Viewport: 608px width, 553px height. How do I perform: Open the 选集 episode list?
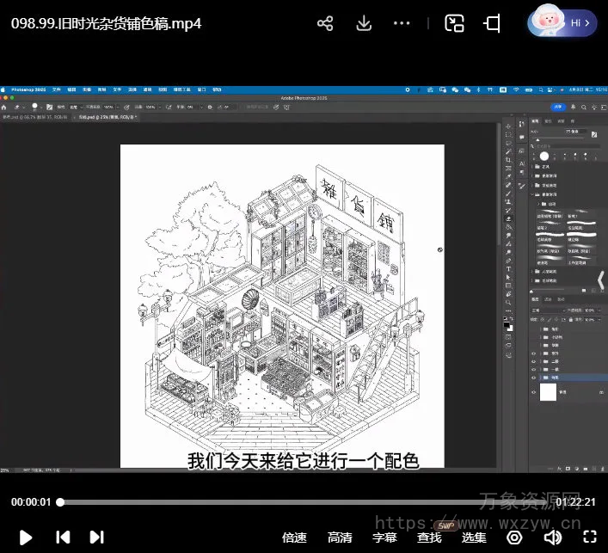coord(474,538)
